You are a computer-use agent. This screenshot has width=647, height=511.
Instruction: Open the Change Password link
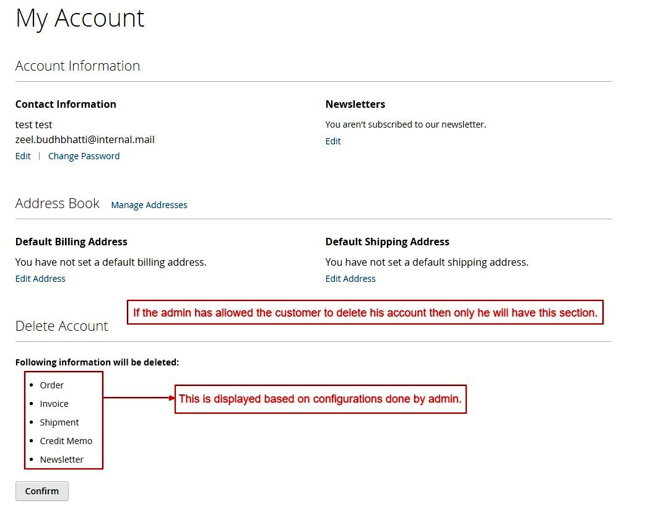84,156
